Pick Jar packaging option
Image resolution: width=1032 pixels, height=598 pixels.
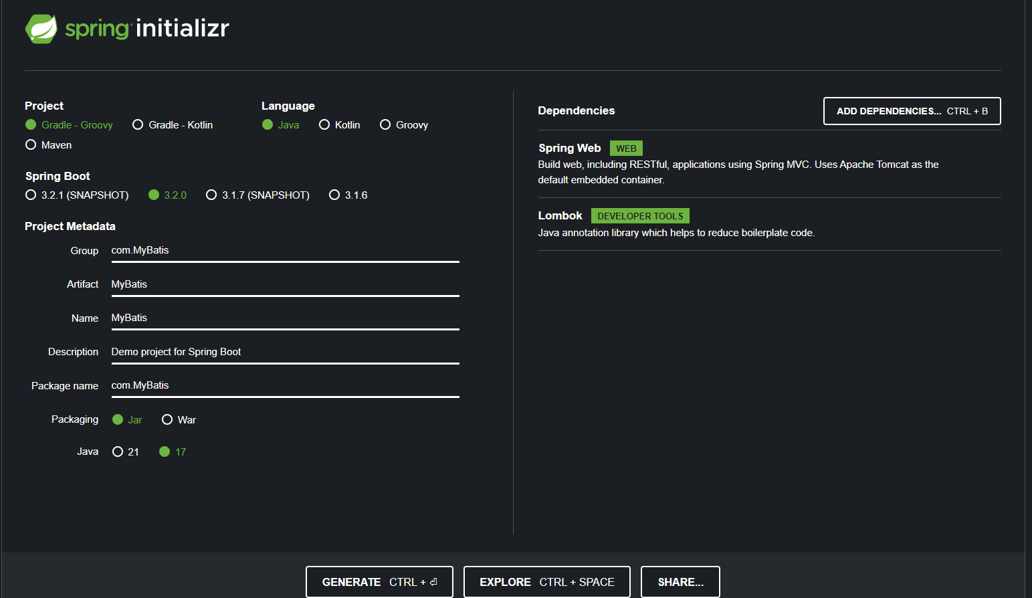127,420
